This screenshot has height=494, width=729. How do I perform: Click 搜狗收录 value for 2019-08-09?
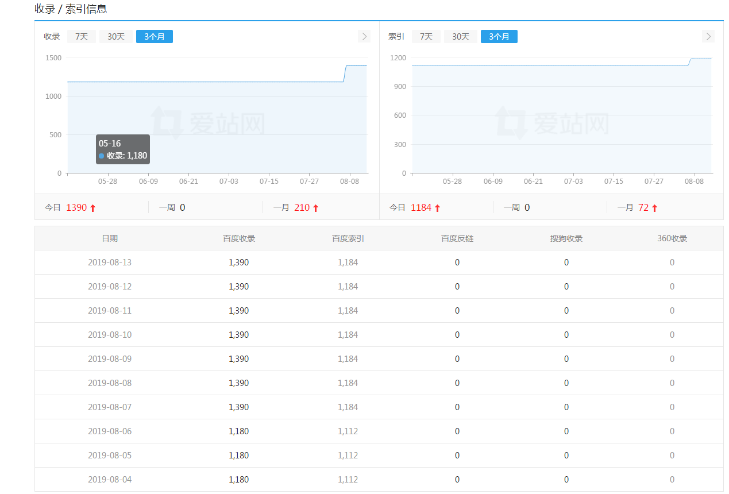click(x=566, y=359)
